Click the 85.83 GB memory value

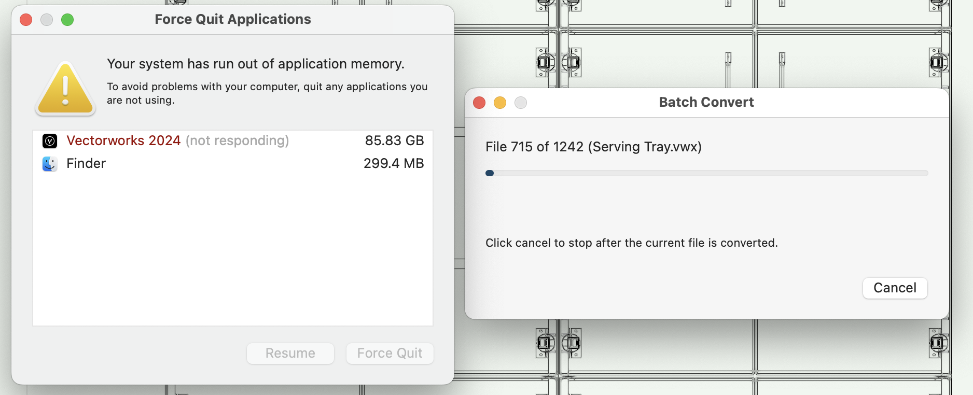click(394, 141)
